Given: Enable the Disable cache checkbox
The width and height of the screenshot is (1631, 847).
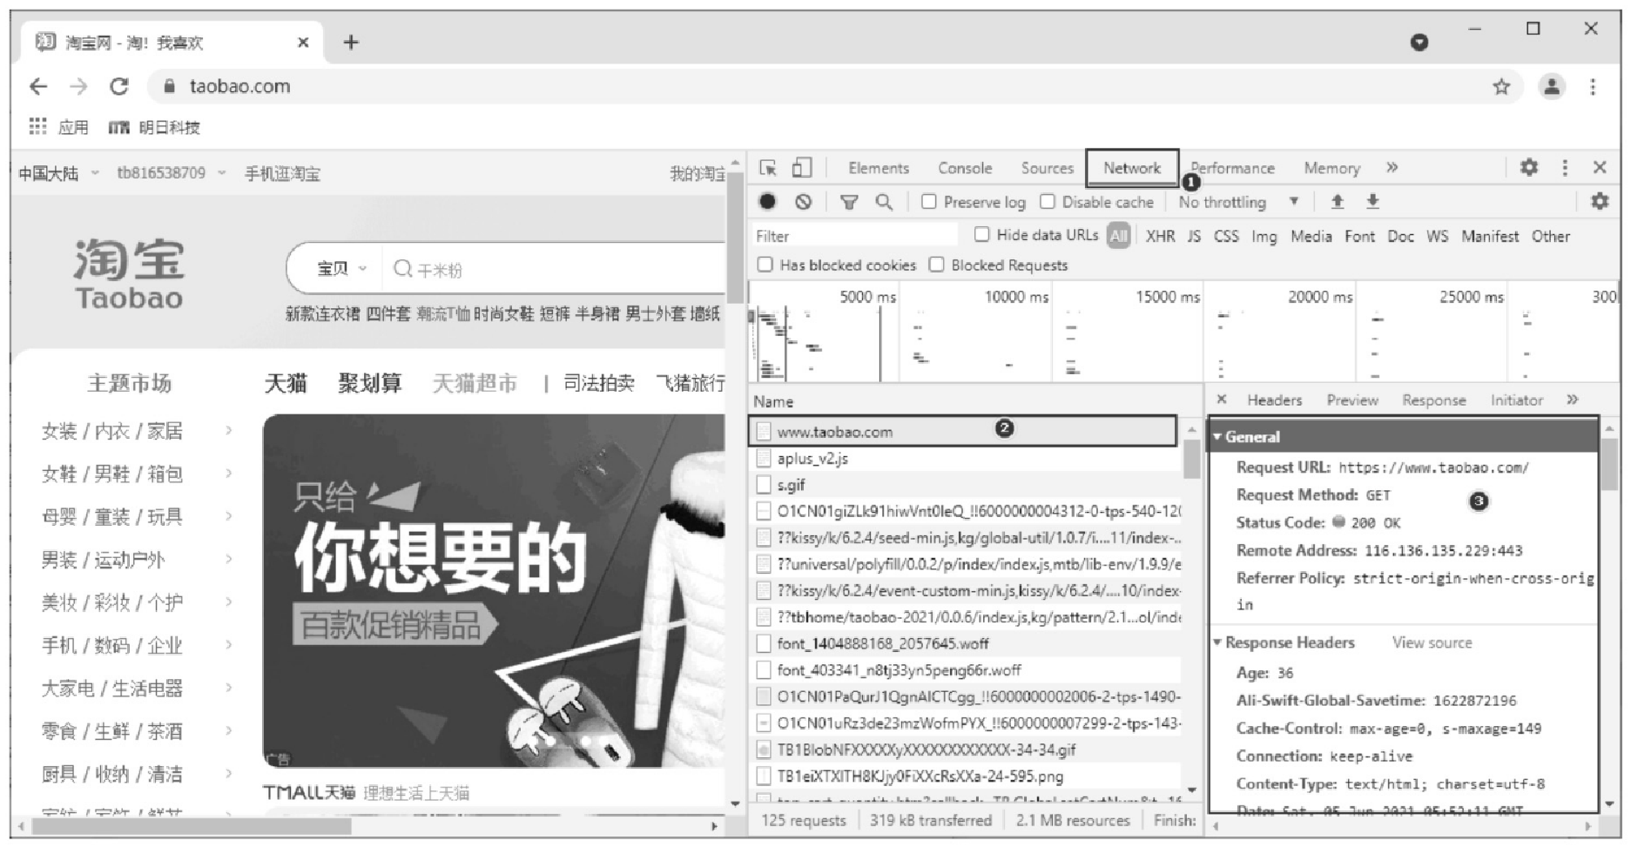Looking at the screenshot, I should pos(1048,202).
